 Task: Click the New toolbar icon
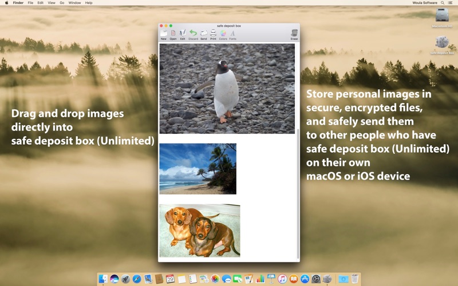(x=164, y=34)
